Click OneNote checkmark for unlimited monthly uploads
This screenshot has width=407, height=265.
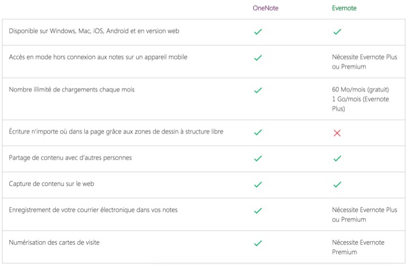coord(258,90)
